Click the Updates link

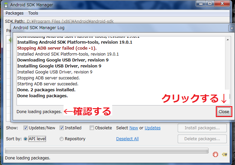coord(153,128)
